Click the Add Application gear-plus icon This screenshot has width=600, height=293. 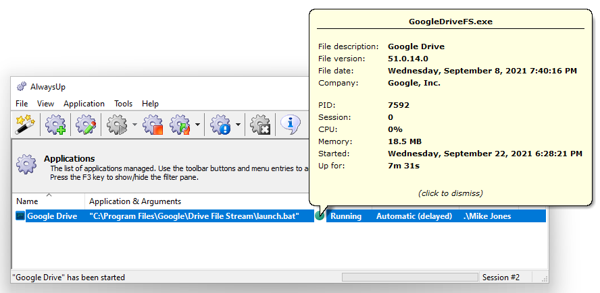55,125
